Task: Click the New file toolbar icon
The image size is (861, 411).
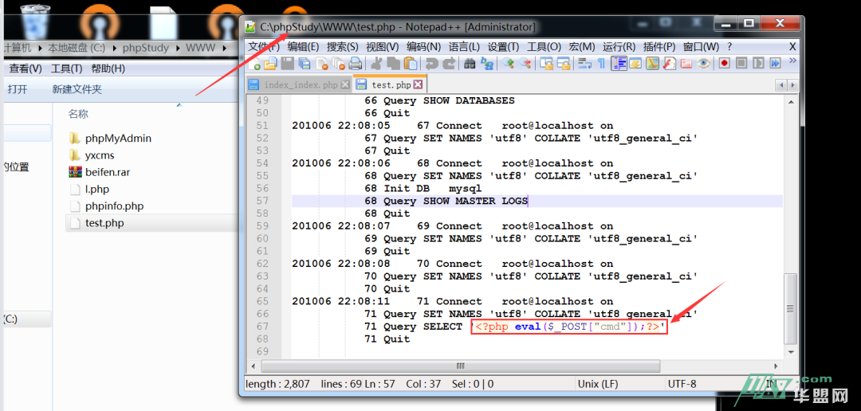Action: (x=254, y=64)
